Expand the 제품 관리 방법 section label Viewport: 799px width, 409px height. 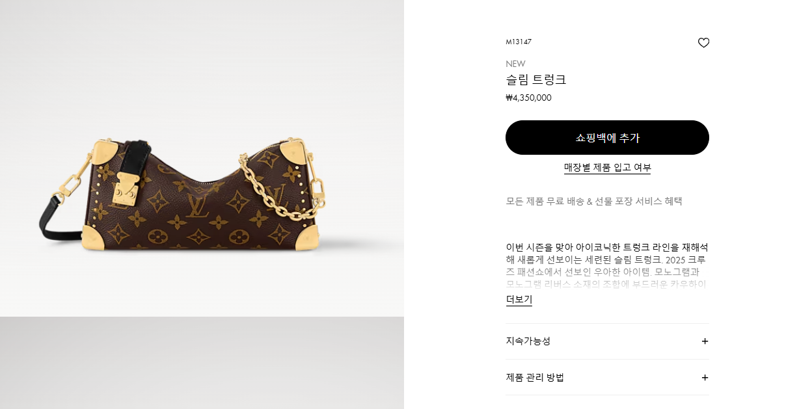[x=535, y=378]
